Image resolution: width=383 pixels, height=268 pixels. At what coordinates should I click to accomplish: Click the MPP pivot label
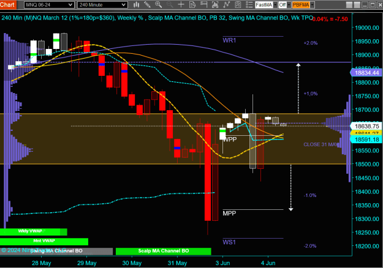[x=229, y=214]
